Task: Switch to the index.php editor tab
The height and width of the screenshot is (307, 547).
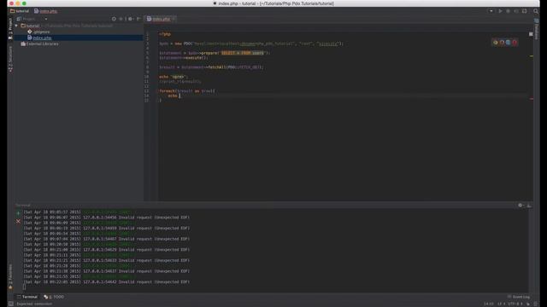Action: click(x=161, y=19)
